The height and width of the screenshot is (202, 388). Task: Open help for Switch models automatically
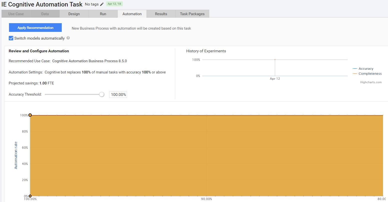coord(68,38)
